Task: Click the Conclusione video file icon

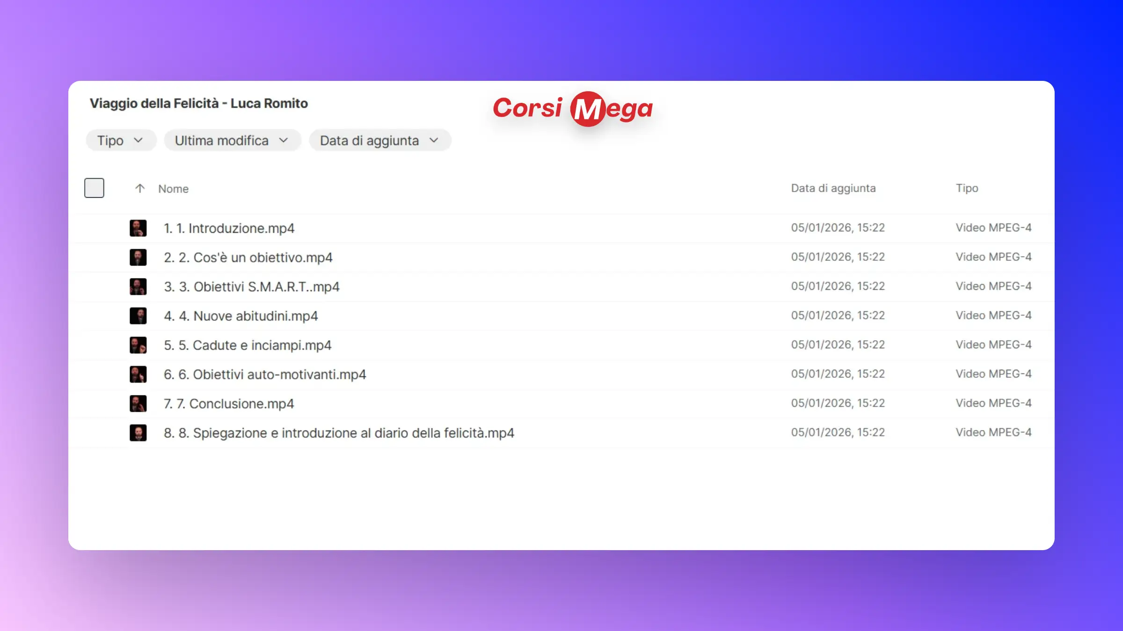Action: pyautogui.click(x=138, y=403)
